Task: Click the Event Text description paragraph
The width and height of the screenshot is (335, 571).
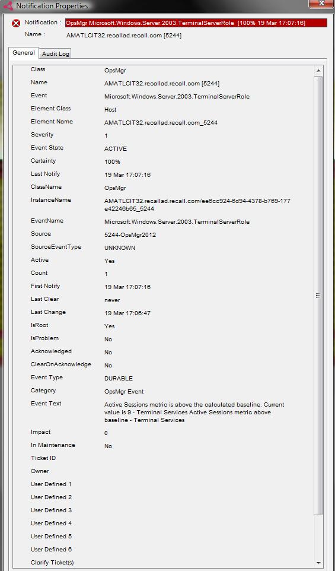Action: (194, 413)
